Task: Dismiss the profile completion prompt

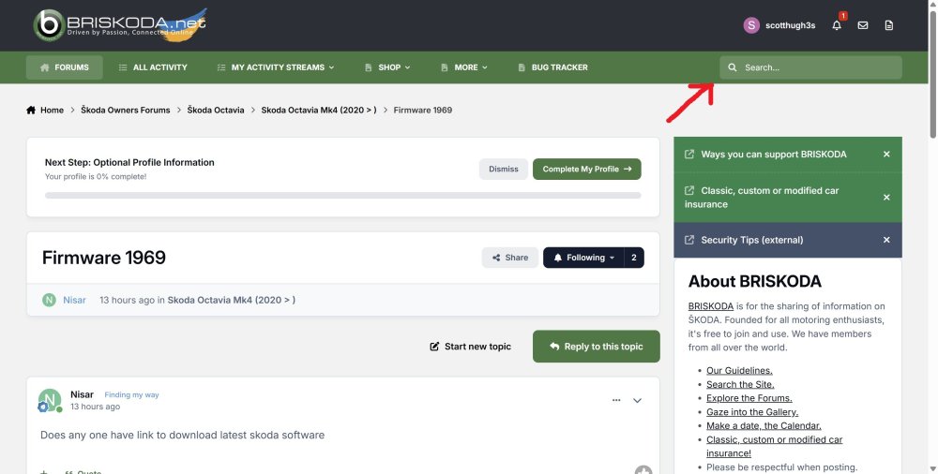Action: point(503,170)
